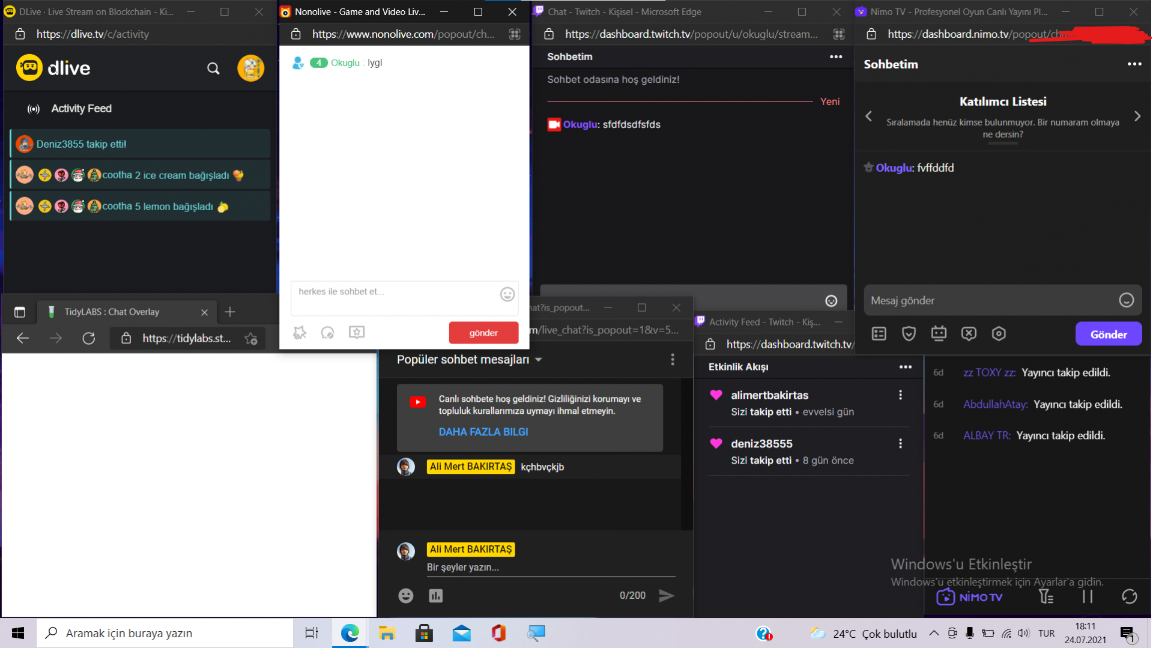Reload the TidyLABS page
The image size is (1153, 648).
point(89,338)
